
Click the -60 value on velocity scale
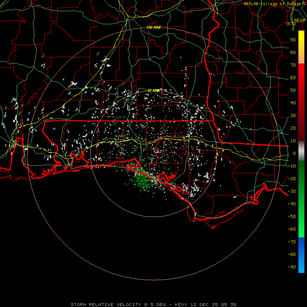click(292, 229)
